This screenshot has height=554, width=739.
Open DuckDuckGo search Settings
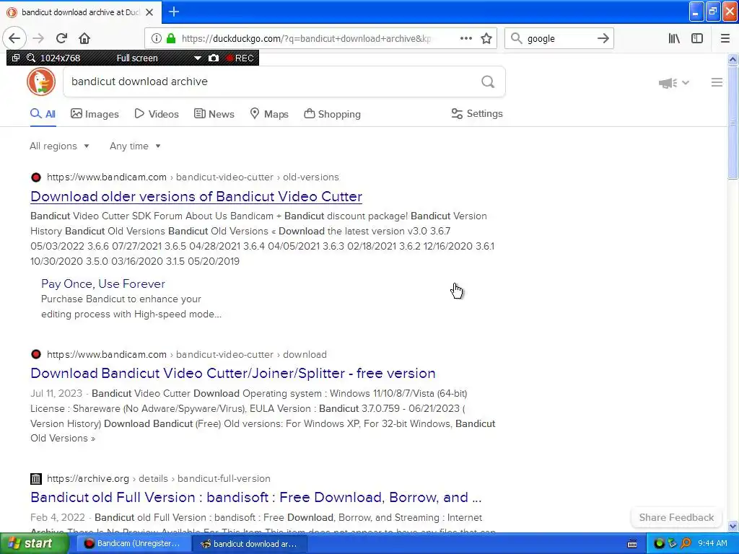click(x=477, y=113)
